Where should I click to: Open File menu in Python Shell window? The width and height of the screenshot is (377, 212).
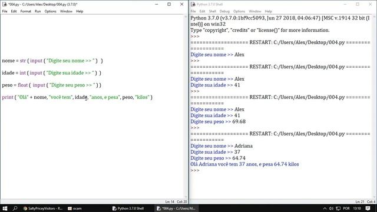(x=193, y=11)
